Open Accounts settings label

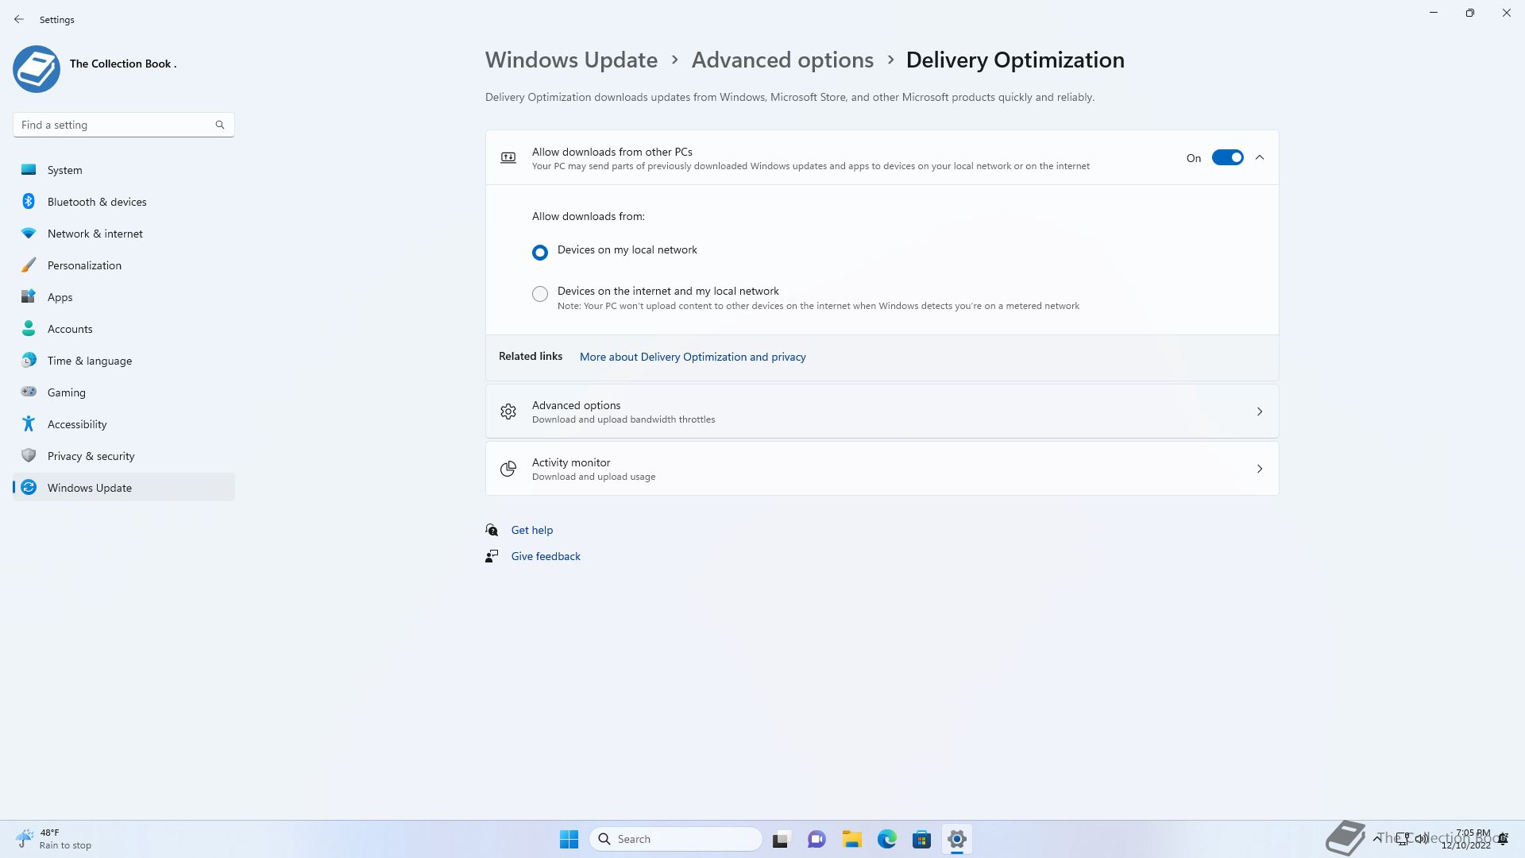coord(70,329)
